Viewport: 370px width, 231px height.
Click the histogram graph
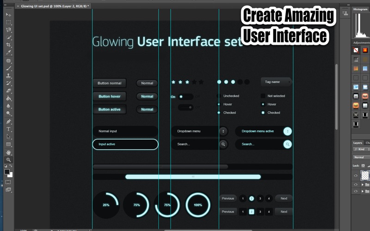361,25
